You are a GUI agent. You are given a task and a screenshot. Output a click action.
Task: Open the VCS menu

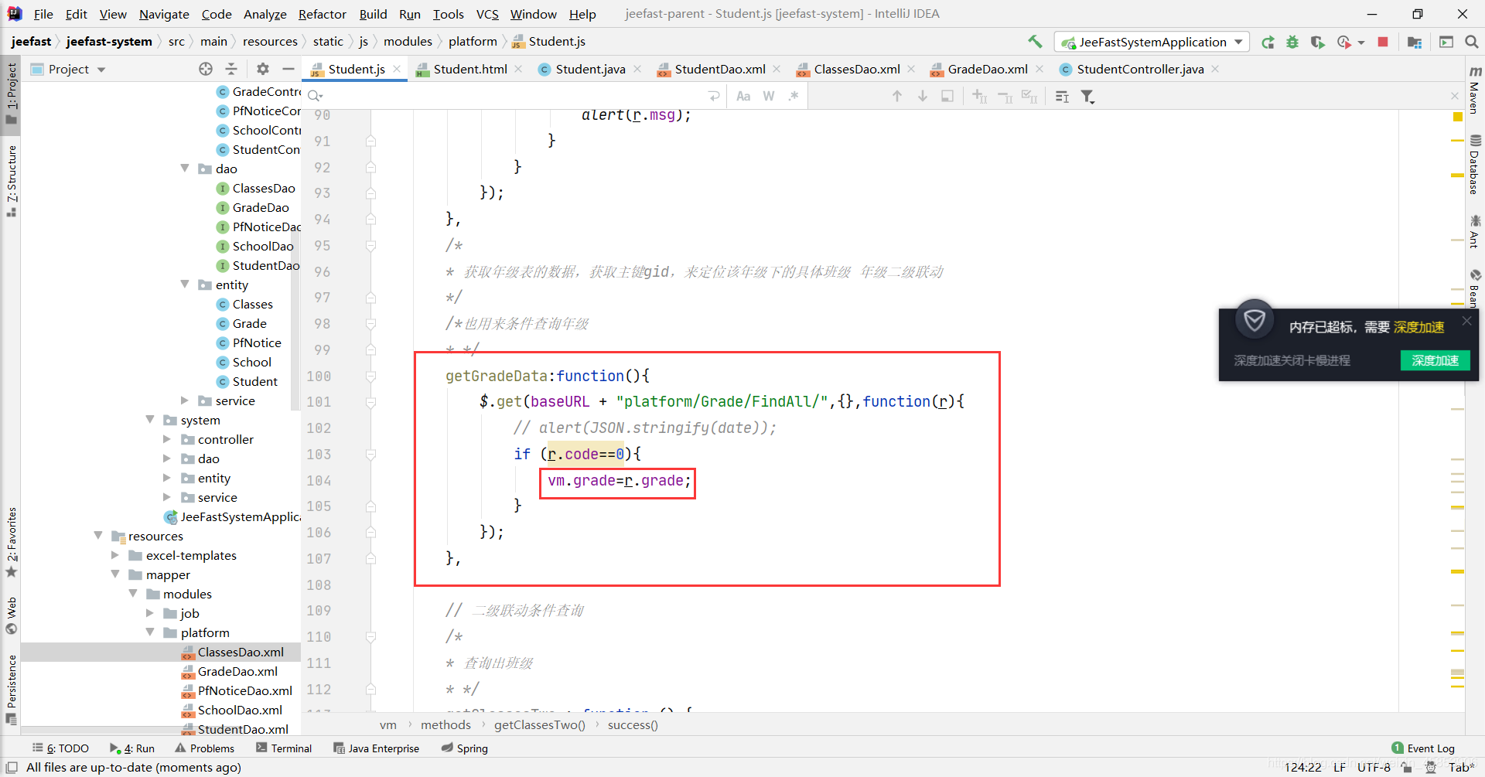[487, 14]
